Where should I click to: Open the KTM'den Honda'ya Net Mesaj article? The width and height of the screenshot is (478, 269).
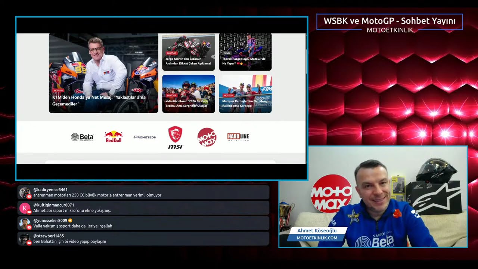(x=103, y=73)
